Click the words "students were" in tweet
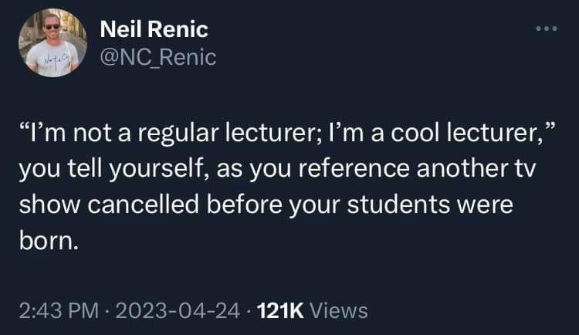Viewport: 579px width, 335px height. click(430, 205)
